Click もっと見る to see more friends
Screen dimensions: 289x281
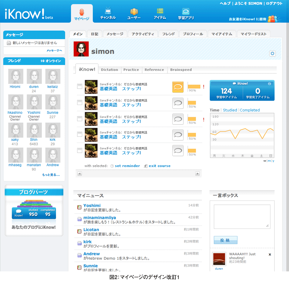pyautogui.click(x=51, y=175)
